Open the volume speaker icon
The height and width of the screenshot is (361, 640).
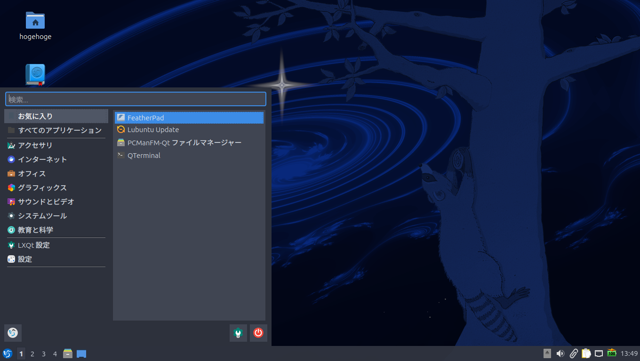560,353
